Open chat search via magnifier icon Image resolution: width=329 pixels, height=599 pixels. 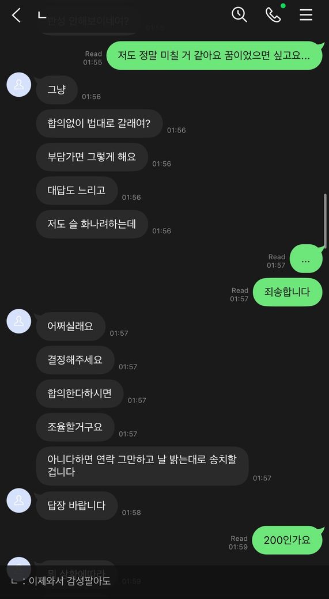pos(239,15)
